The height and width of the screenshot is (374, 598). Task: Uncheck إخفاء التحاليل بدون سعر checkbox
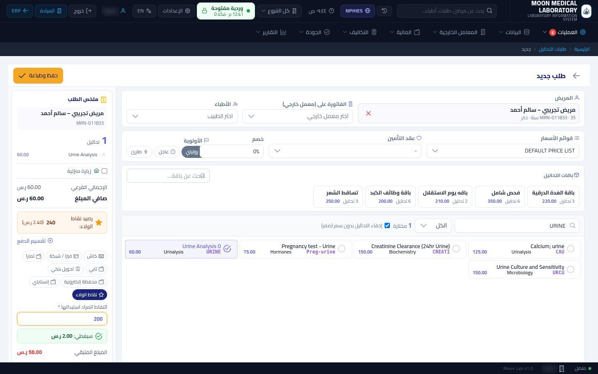point(387,226)
